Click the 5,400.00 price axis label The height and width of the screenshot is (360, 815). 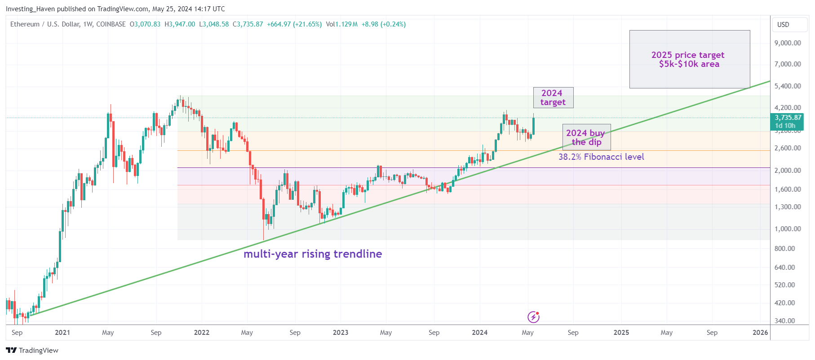(x=788, y=86)
